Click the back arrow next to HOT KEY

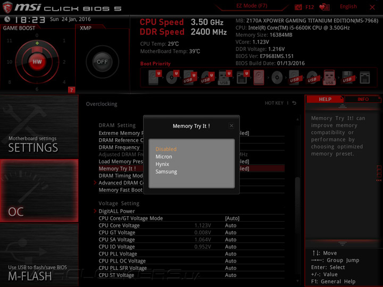pyautogui.click(x=294, y=103)
